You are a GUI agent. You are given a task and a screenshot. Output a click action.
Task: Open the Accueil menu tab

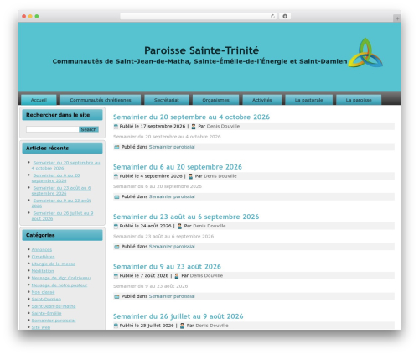coord(39,100)
